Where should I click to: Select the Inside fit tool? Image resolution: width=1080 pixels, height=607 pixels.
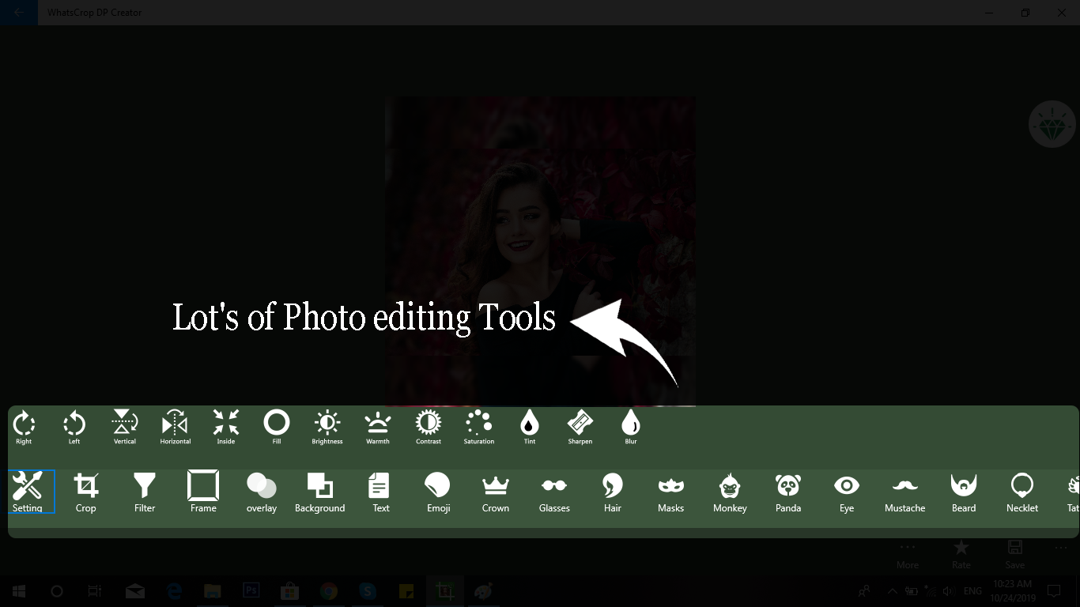[226, 427]
